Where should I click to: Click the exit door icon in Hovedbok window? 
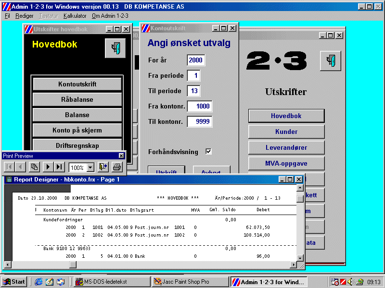click(115, 48)
